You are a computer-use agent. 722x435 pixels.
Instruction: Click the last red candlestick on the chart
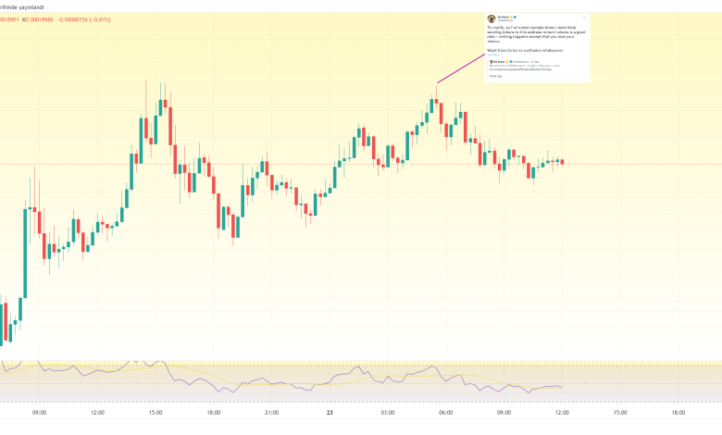(x=562, y=162)
